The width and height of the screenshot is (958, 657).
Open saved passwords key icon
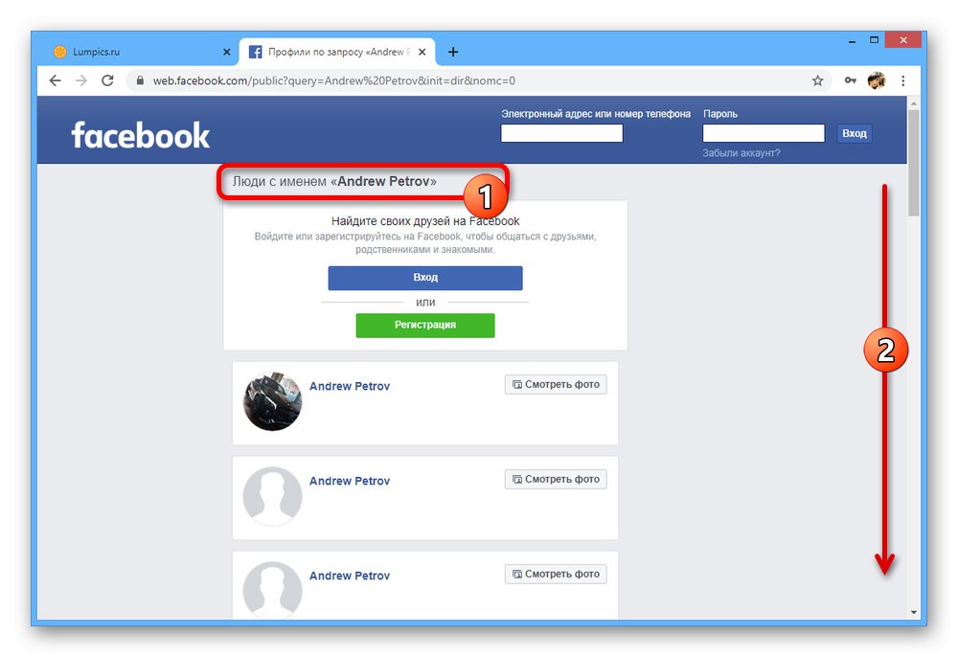pos(850,80)
